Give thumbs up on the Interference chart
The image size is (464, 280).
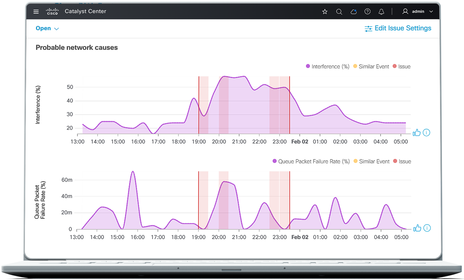pos(417,133)
